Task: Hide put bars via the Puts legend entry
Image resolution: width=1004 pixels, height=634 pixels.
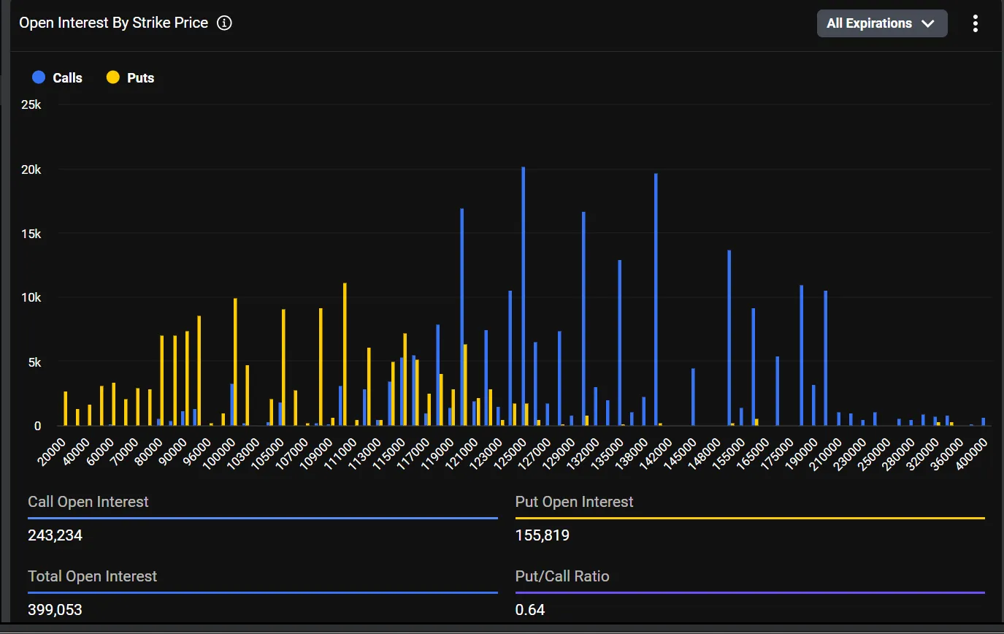Action: click(x=130, y=77)
